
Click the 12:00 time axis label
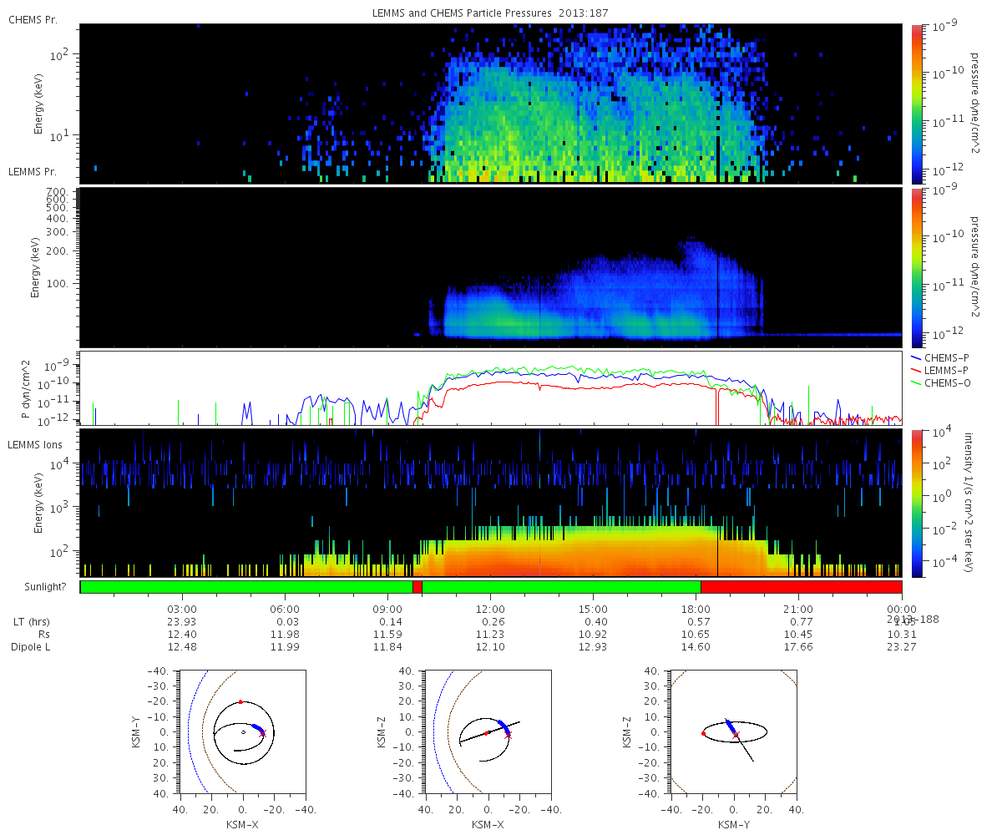490,609
